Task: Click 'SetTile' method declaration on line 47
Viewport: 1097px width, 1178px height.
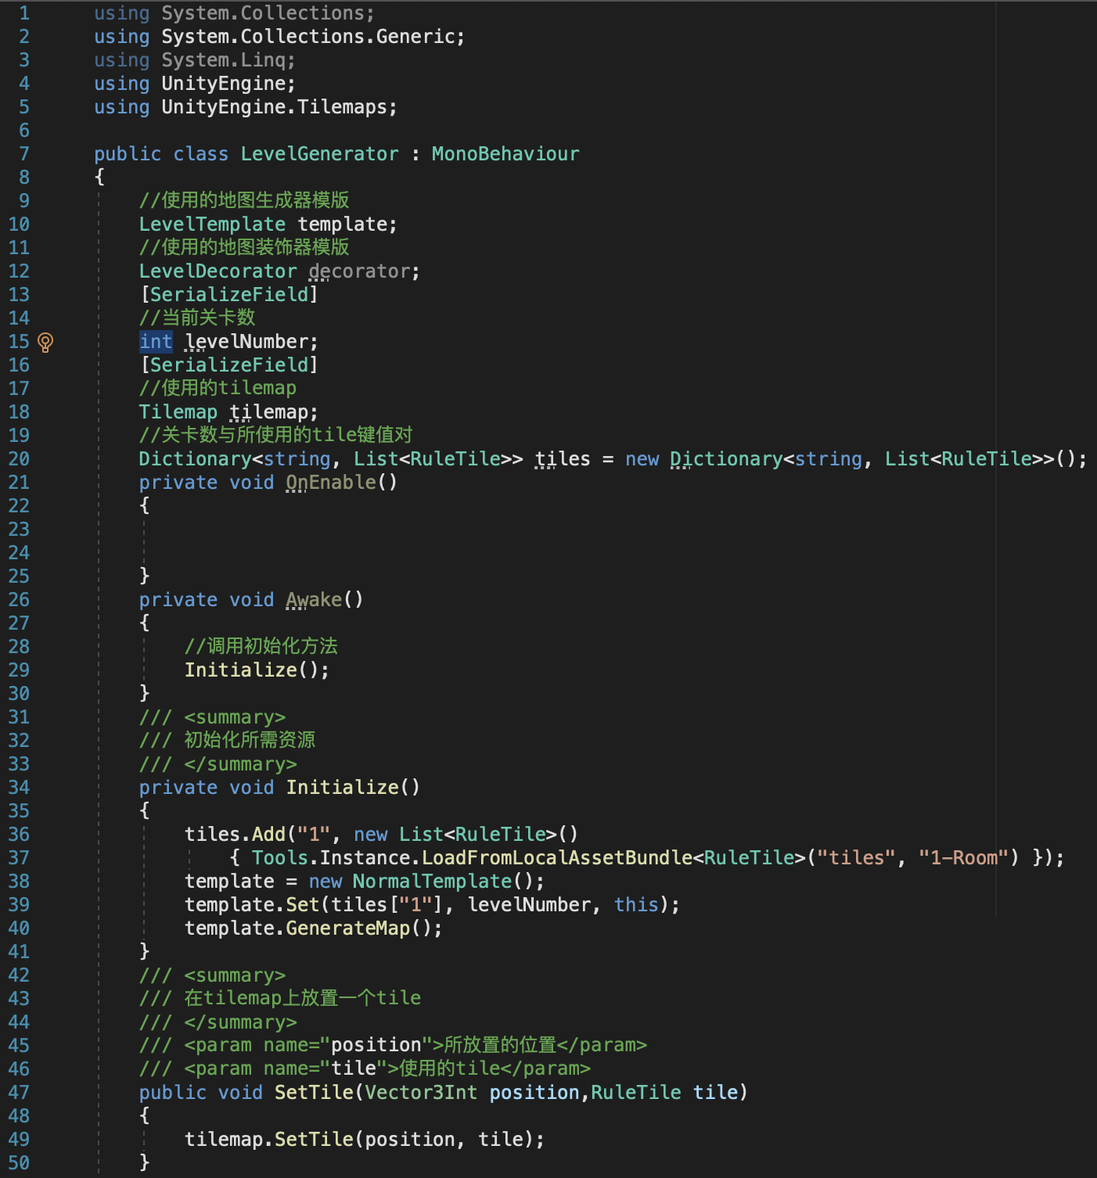Action: (x=314, y=1093)
